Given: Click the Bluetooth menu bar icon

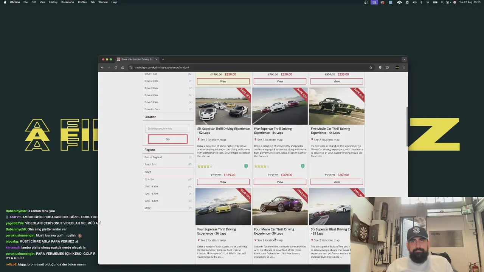Looking at the screenshot, I should pyautogui.click(x=421, y=2).
